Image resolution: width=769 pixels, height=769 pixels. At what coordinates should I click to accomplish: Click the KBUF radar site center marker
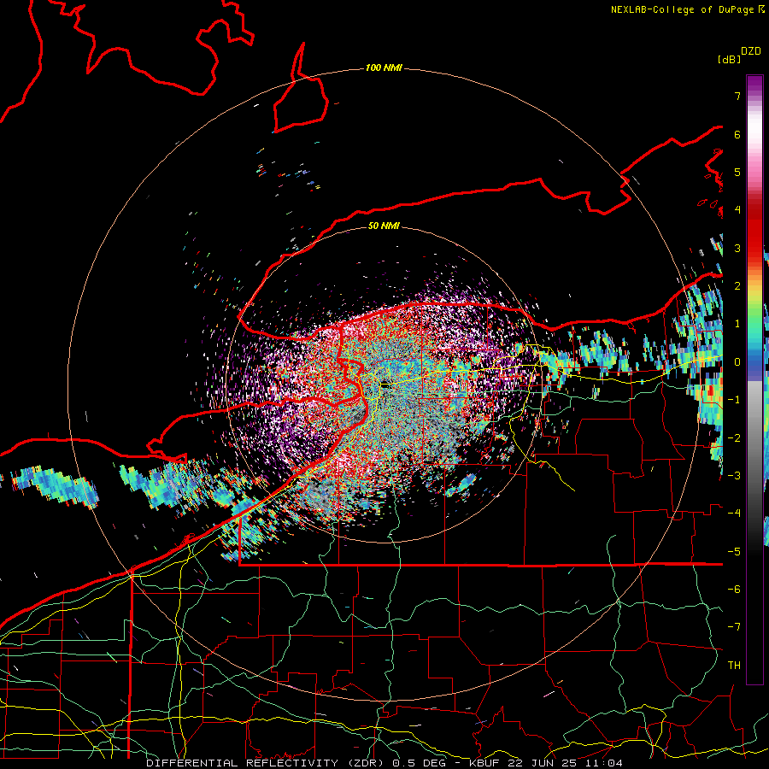click(x=386, y=384)
